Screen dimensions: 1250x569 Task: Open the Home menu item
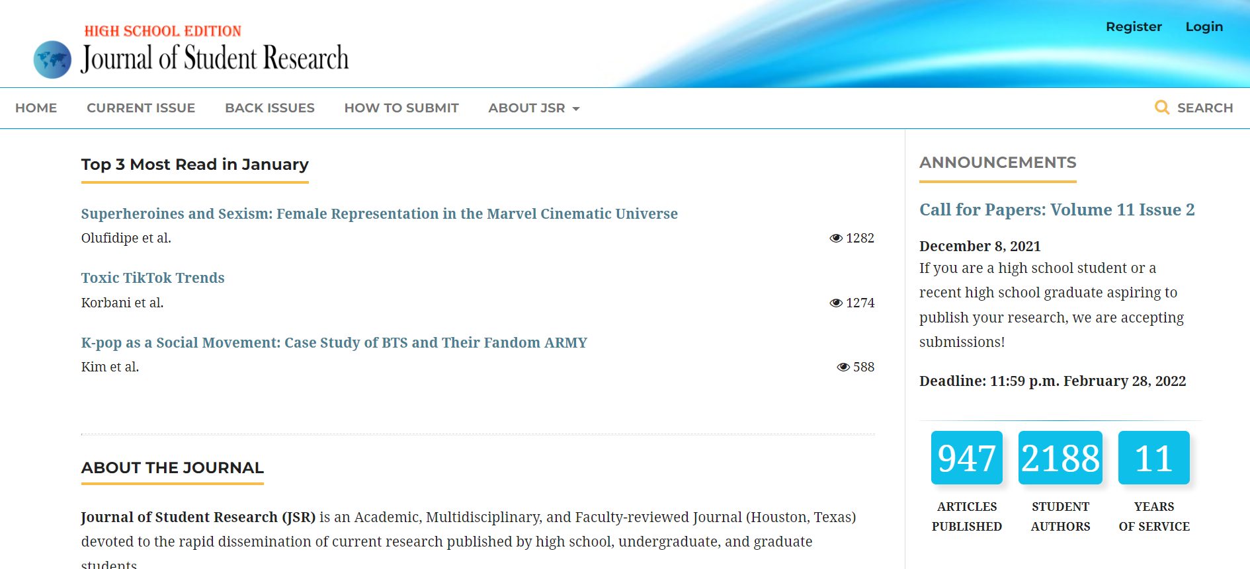click(x=36, y=108)
